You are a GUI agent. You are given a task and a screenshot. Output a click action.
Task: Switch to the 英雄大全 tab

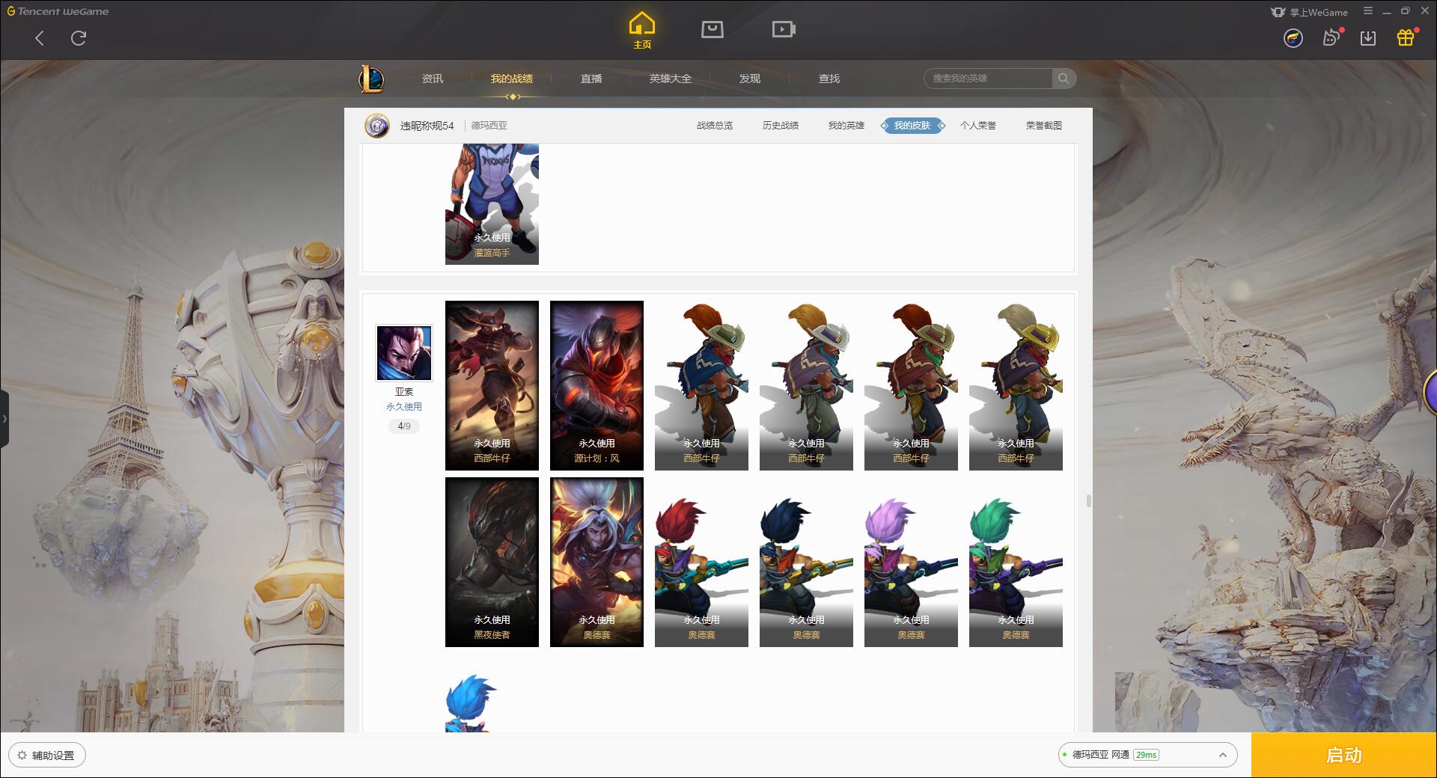(671, 79)
